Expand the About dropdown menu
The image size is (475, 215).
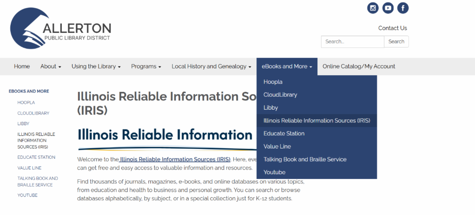tap(51, 67)
